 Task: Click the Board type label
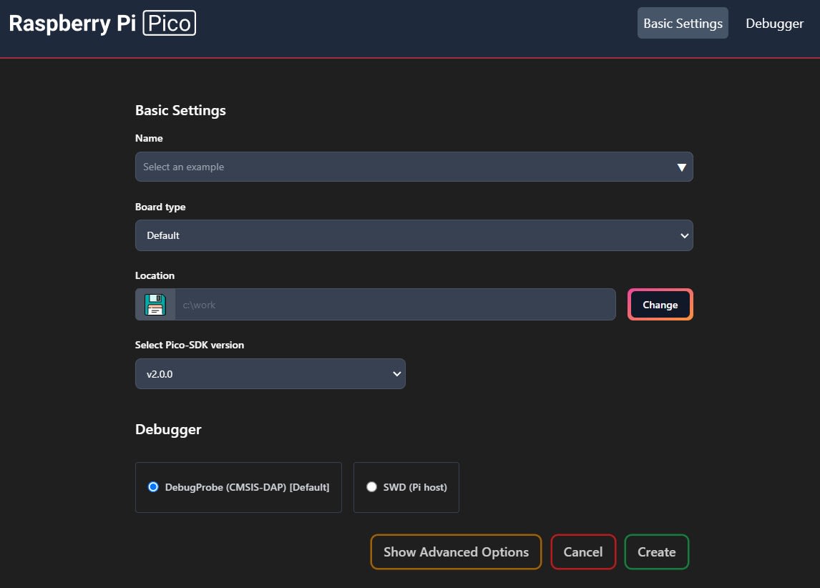click(x=160, y=207)
